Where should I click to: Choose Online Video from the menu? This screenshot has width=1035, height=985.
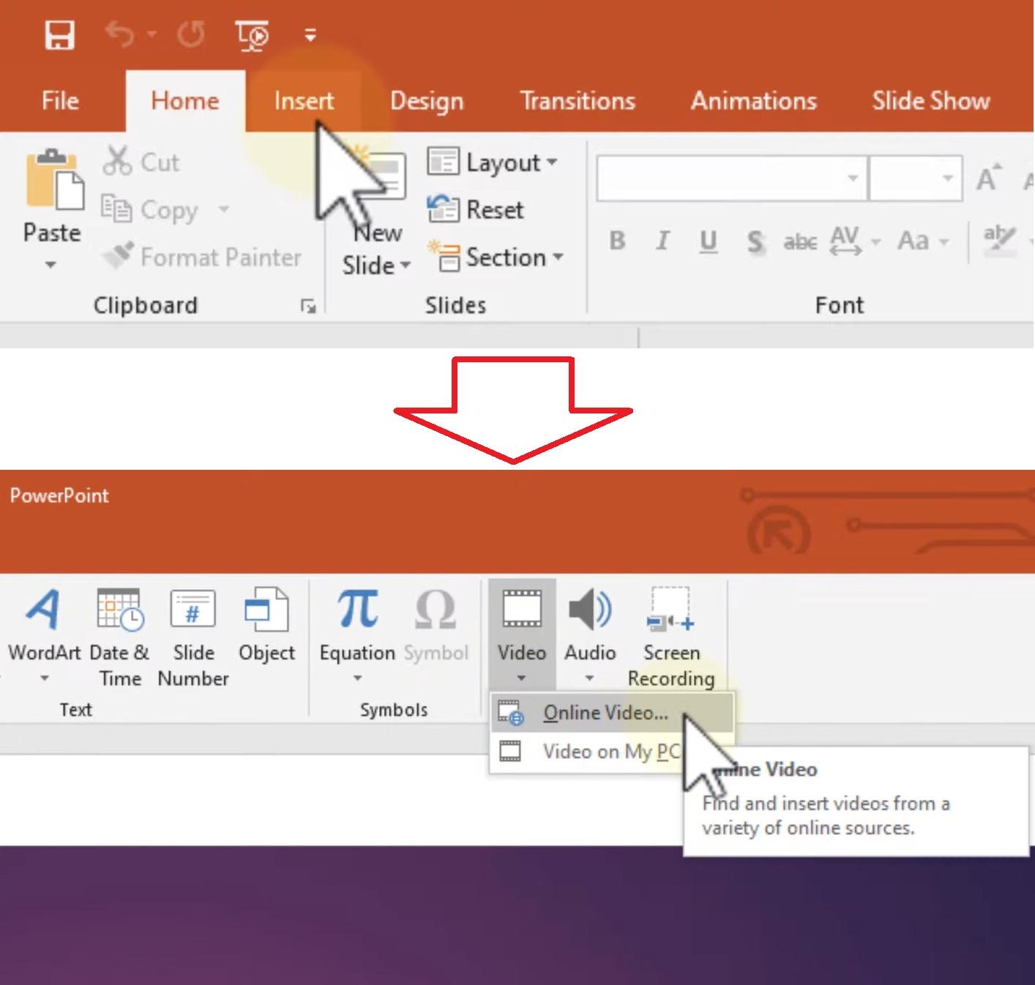pyautogui.click(x=605, y=712)
